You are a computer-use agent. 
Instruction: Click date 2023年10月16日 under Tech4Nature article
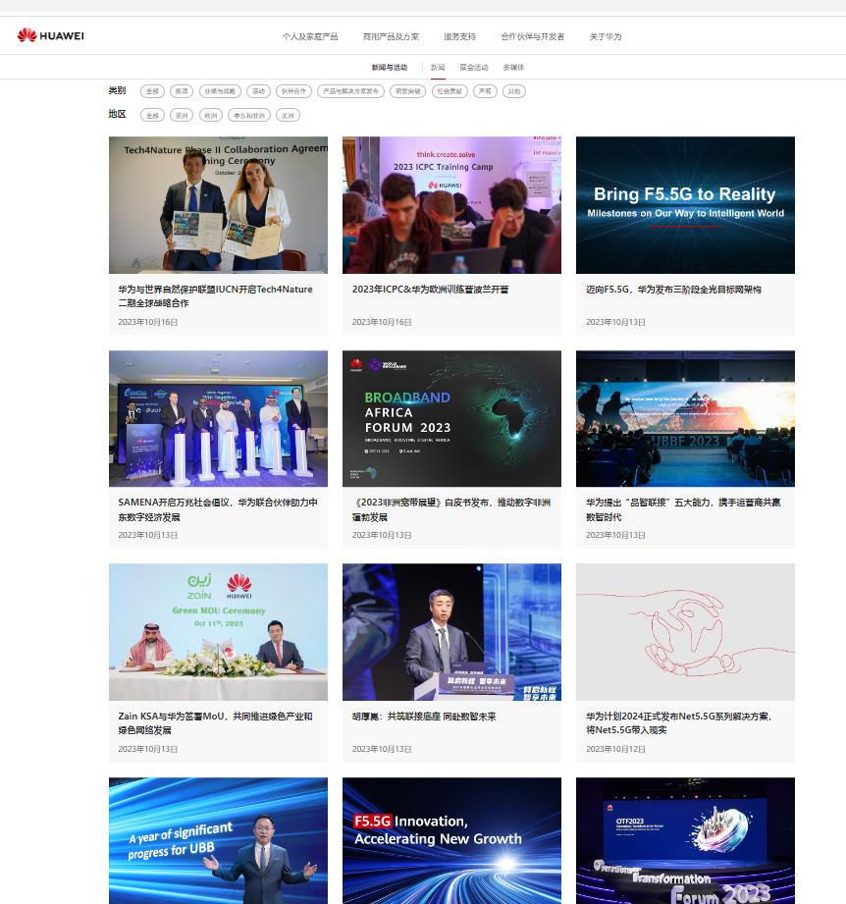tap(147, 322)
